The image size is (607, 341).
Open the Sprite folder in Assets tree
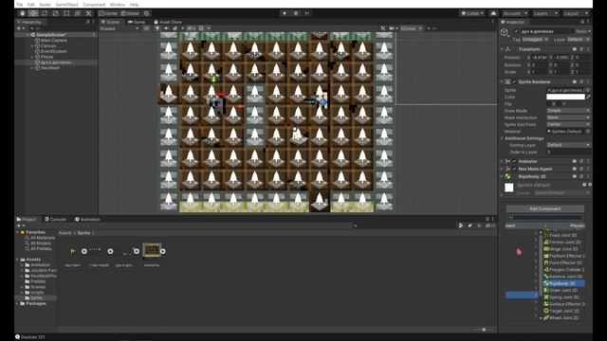[36, 298]
